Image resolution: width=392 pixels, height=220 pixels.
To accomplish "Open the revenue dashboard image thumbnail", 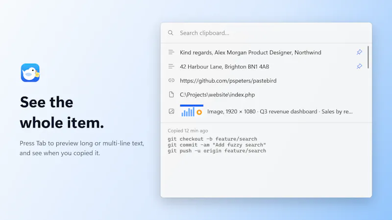I will 192,111.
